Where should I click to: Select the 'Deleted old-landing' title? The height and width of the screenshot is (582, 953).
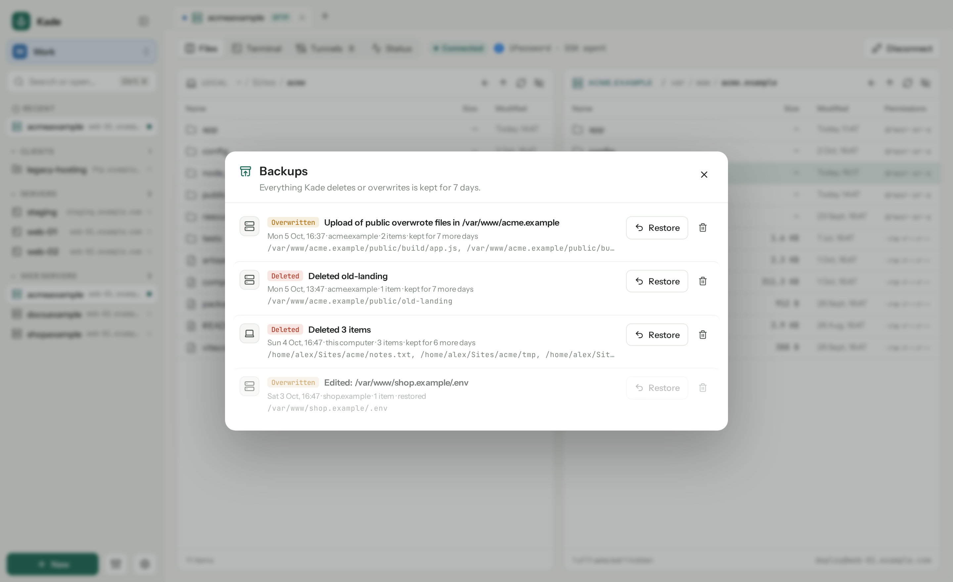click(348, 276)
